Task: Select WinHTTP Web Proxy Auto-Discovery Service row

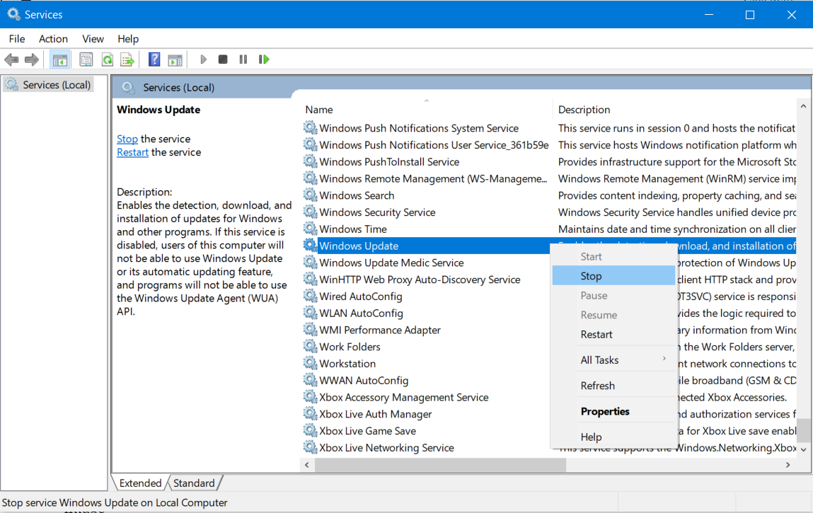Action: 420,279
